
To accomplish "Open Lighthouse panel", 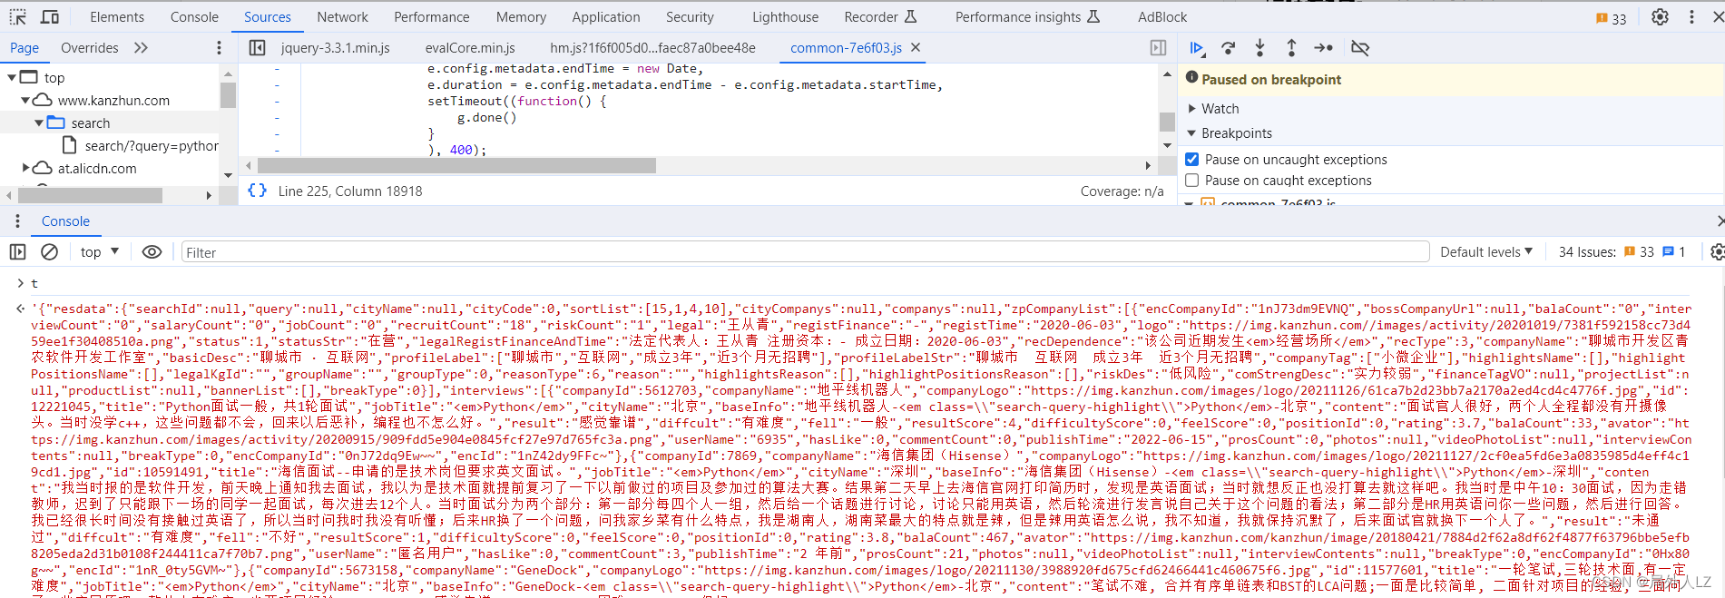I will click(785, 16).
